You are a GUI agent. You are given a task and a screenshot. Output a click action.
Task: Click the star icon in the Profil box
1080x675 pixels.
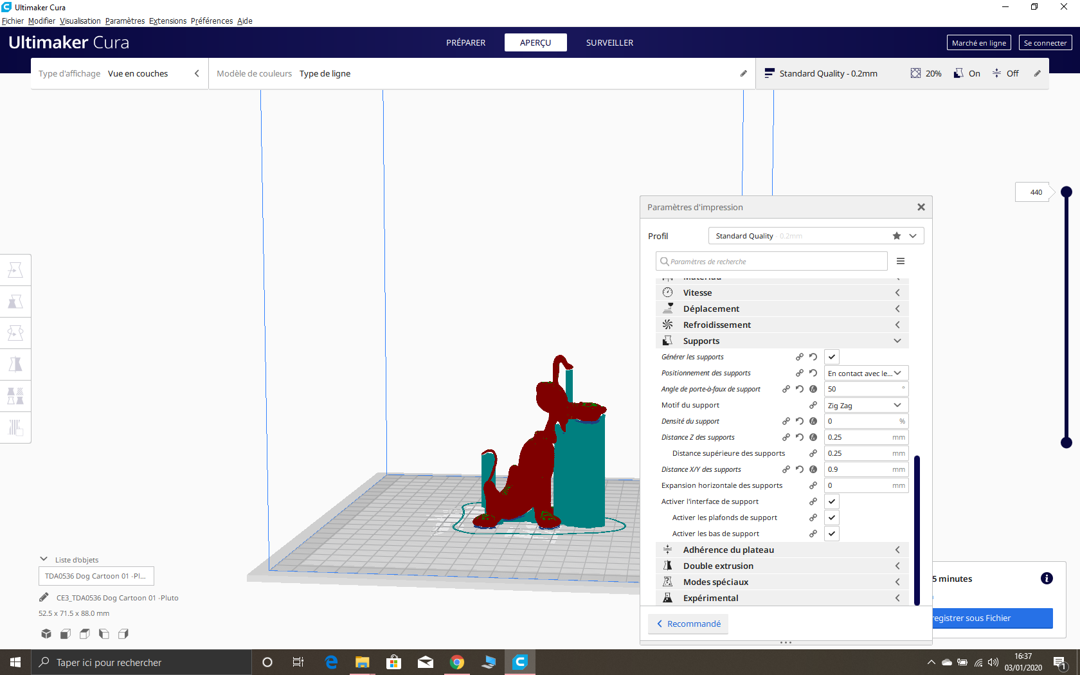(x=897, y=236)
